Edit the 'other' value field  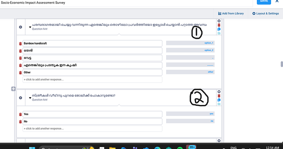[x=190, y=72]
